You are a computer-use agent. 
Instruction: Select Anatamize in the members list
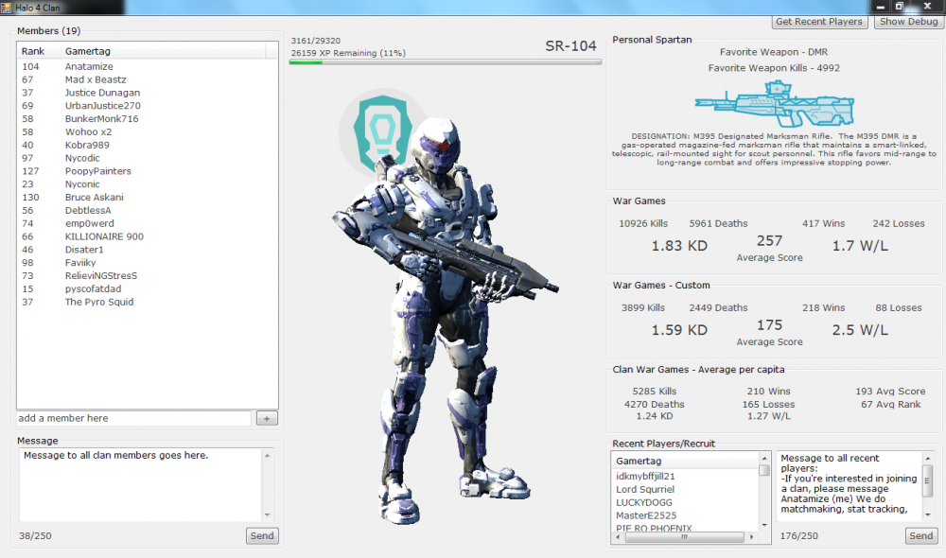pyautogui.click(x=89, y=67)
